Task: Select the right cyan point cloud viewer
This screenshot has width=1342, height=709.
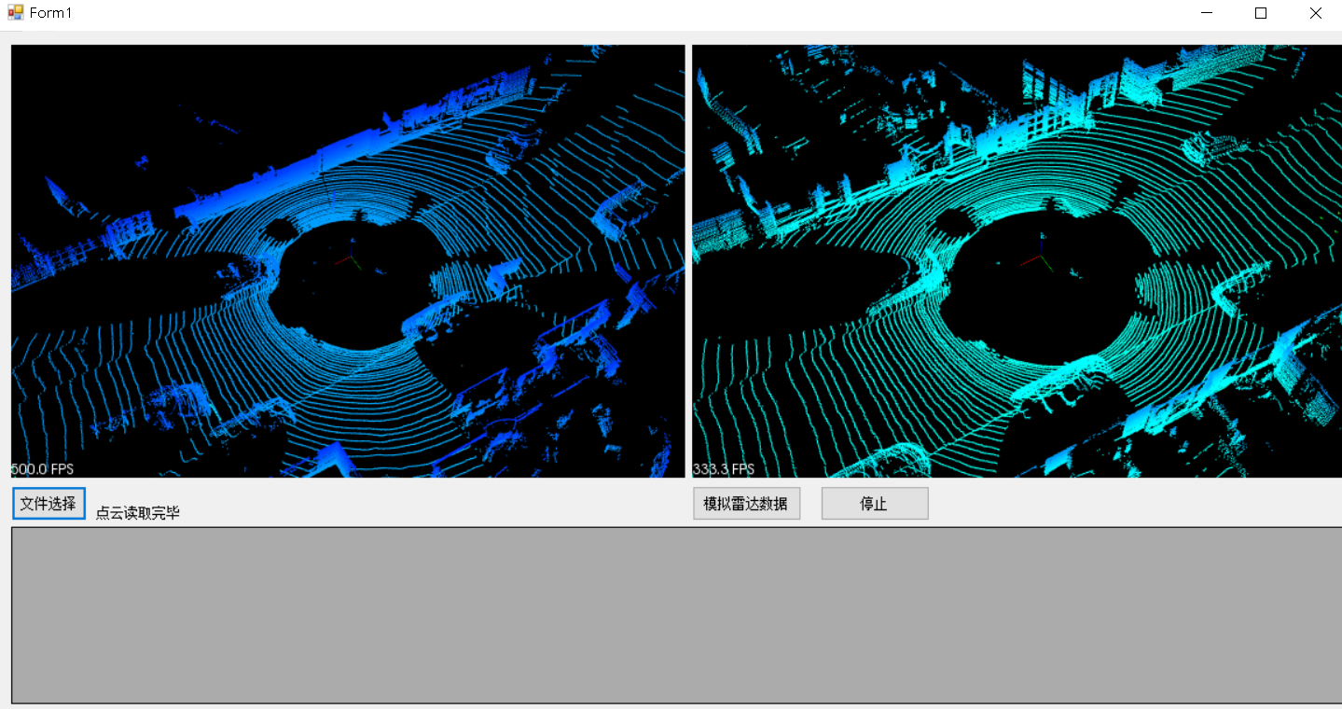Action: coord(1017,261)
